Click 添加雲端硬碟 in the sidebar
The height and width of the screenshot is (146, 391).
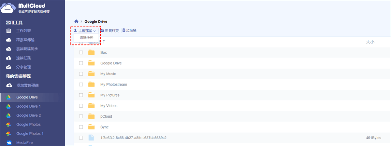coord(27,85)
